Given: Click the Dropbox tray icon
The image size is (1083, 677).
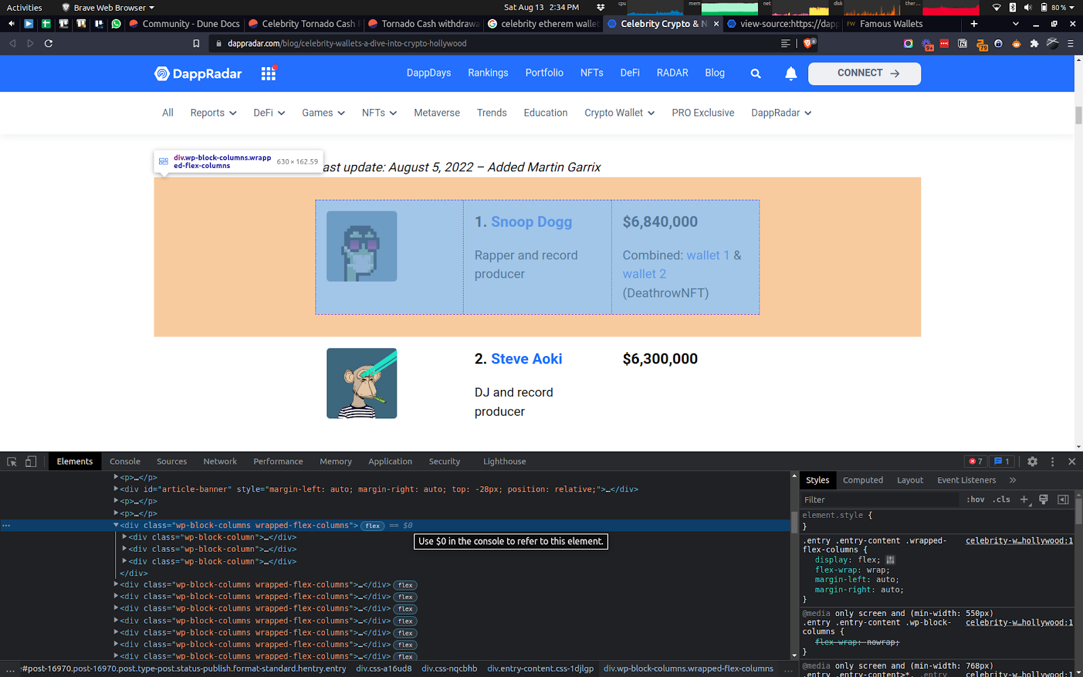Looking at the screenshot, I should [600, 7].
